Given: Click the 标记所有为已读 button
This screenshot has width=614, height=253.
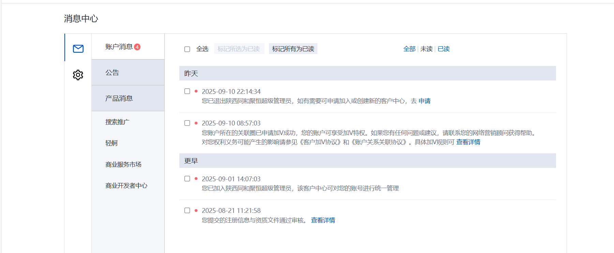Looking at the screenshot, I should (x=293, y=49).
